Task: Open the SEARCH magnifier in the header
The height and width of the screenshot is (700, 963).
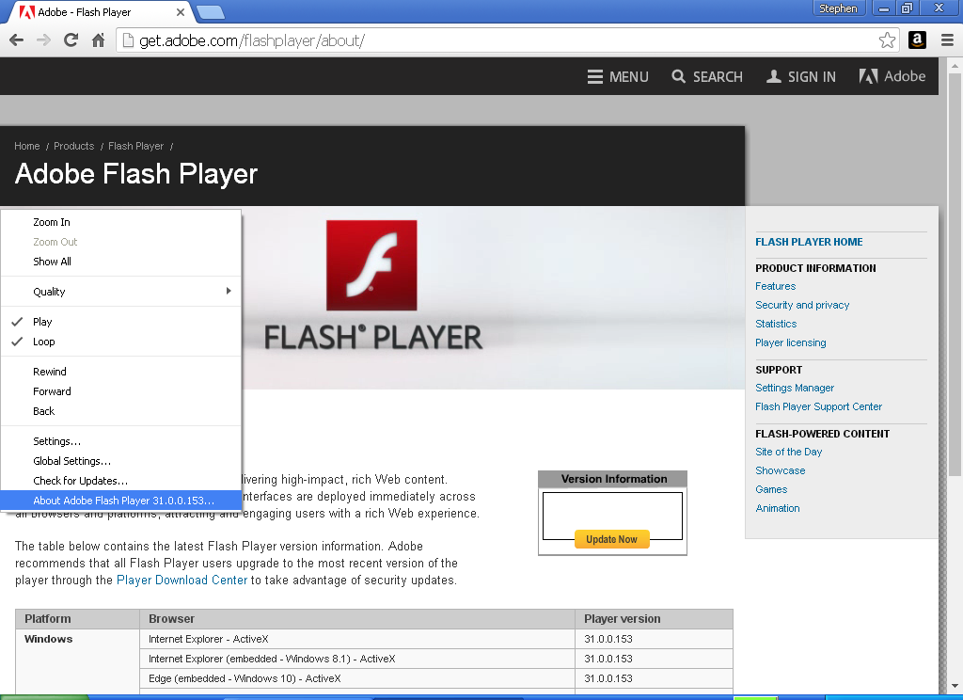Action: (x=707, y=77)
